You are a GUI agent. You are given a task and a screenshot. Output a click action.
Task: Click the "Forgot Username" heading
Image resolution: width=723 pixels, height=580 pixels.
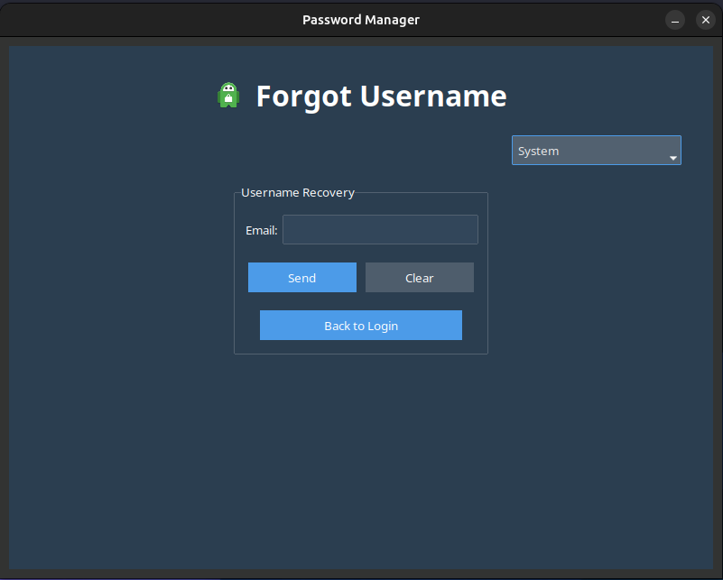point(381,96)
